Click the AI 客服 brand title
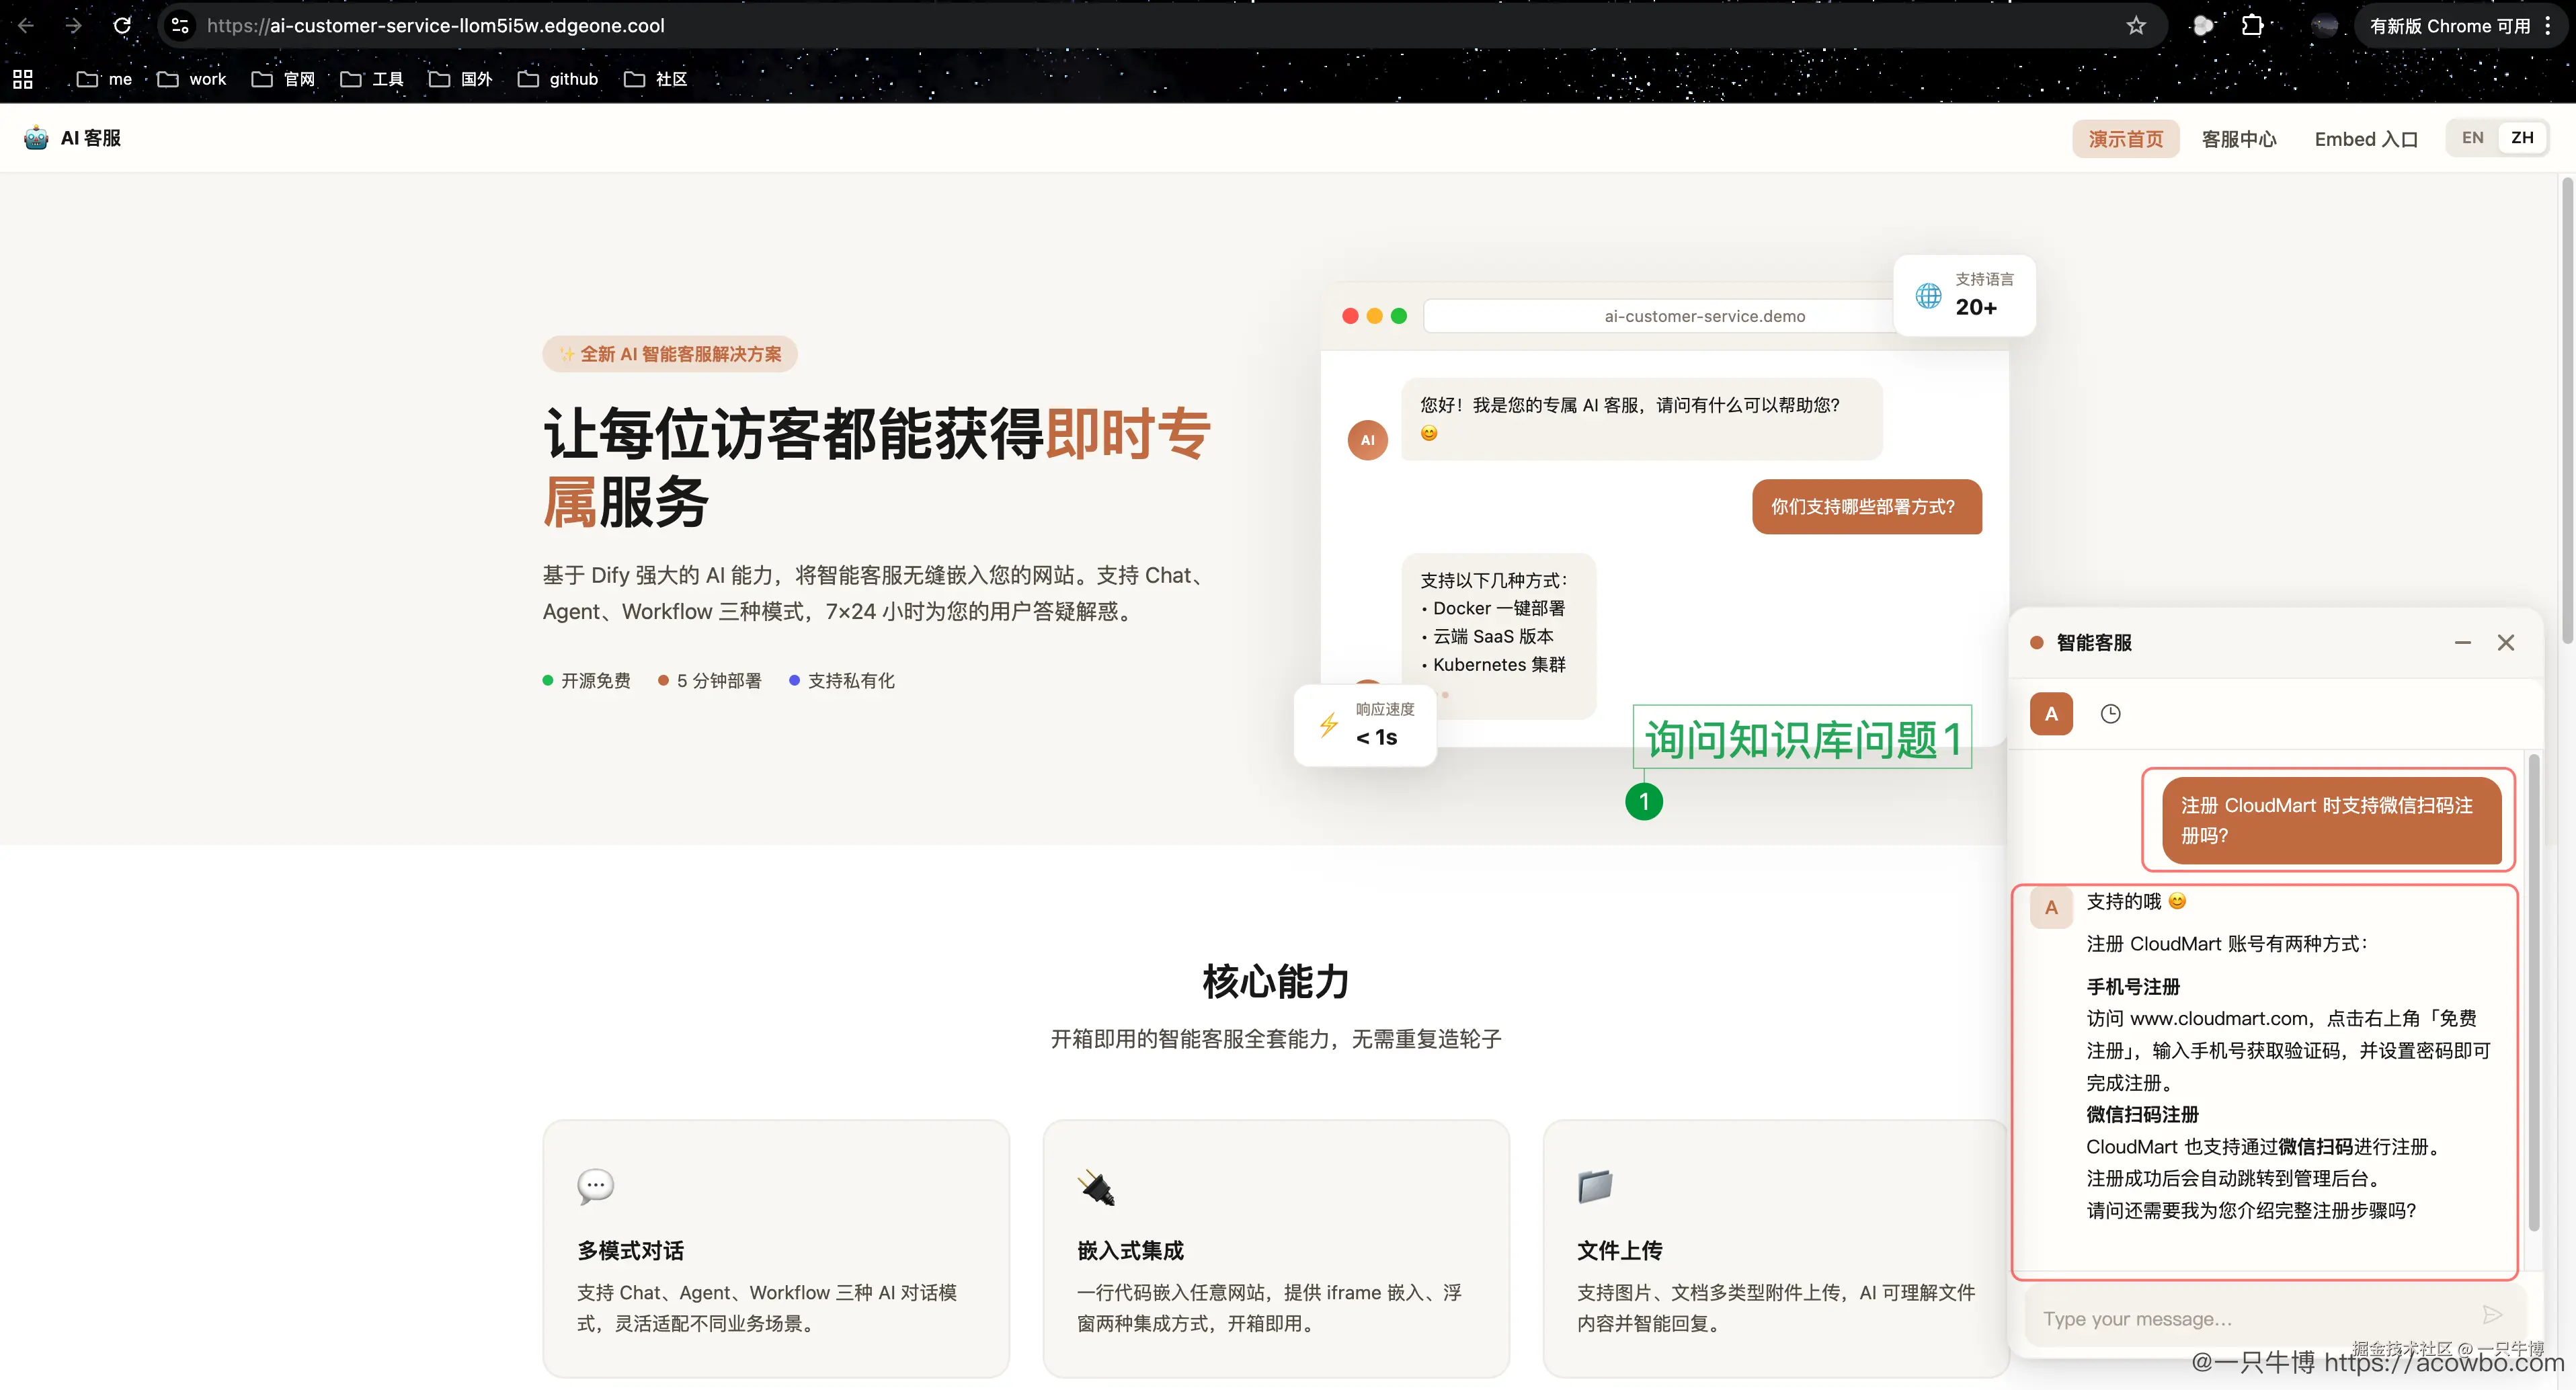 [91, 138]
